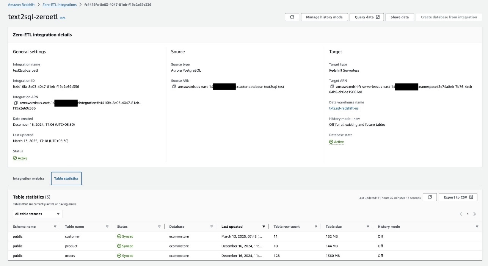The width and height of the screenshot is (488, 266).
Task: Sort by Schema name column arrow
Action: pyautogui.click(x=55, y=227)
